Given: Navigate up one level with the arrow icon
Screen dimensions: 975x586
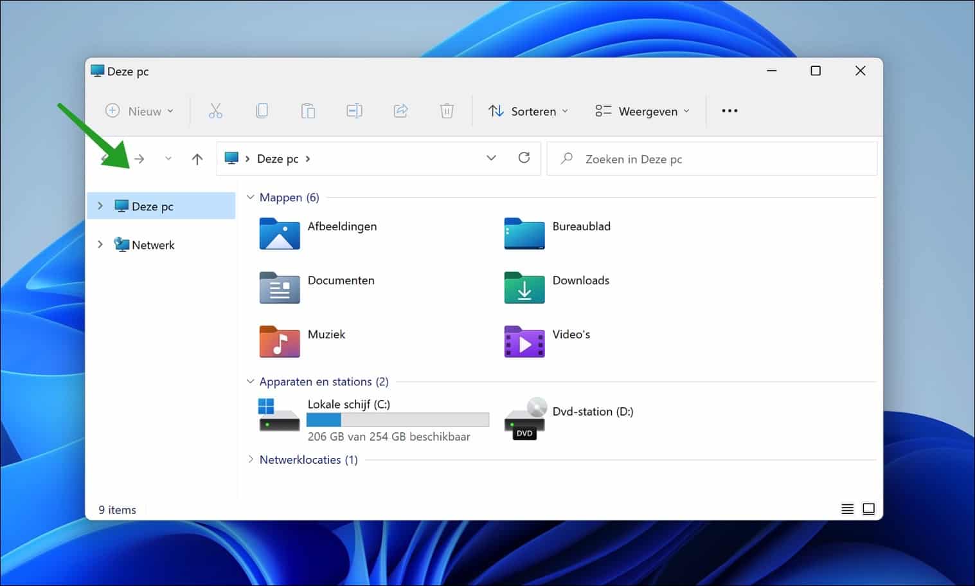Looking at the screenshot, I should tap(197, 158).
